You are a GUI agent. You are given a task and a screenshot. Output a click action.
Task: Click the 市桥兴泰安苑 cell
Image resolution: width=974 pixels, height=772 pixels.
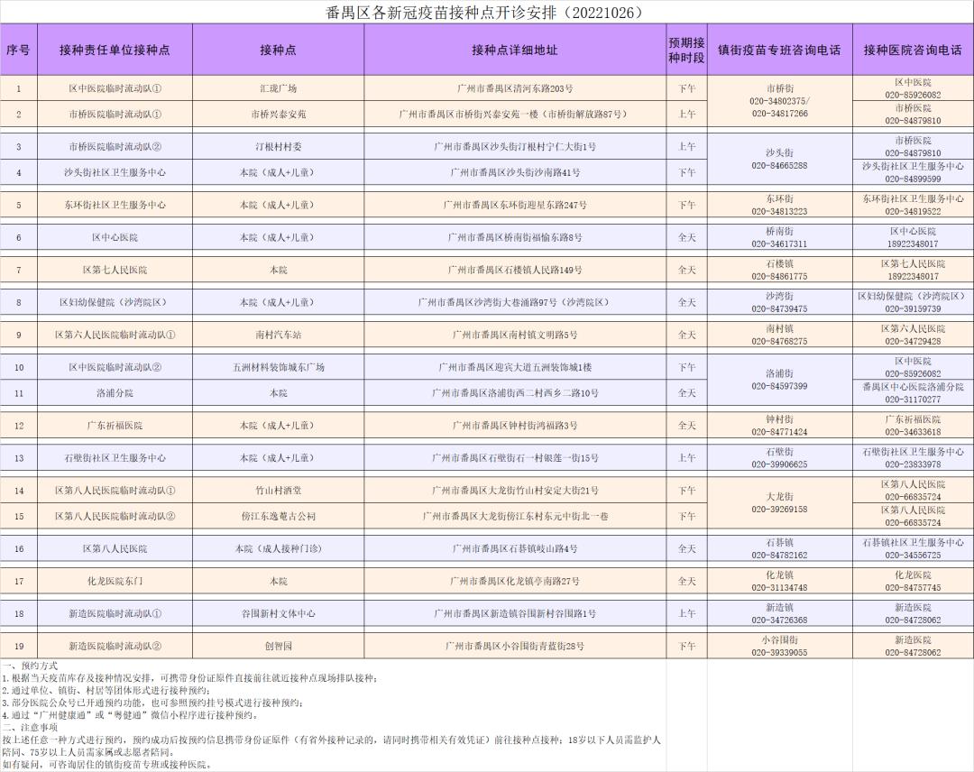coord(279,115)
